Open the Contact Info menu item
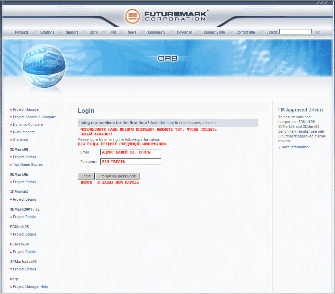This screenshot has width=335, height=294. pos(246,32)
